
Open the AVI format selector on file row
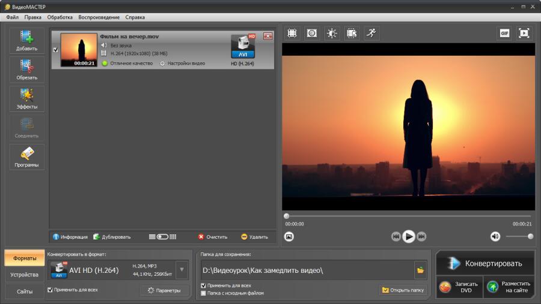(243, 46)
